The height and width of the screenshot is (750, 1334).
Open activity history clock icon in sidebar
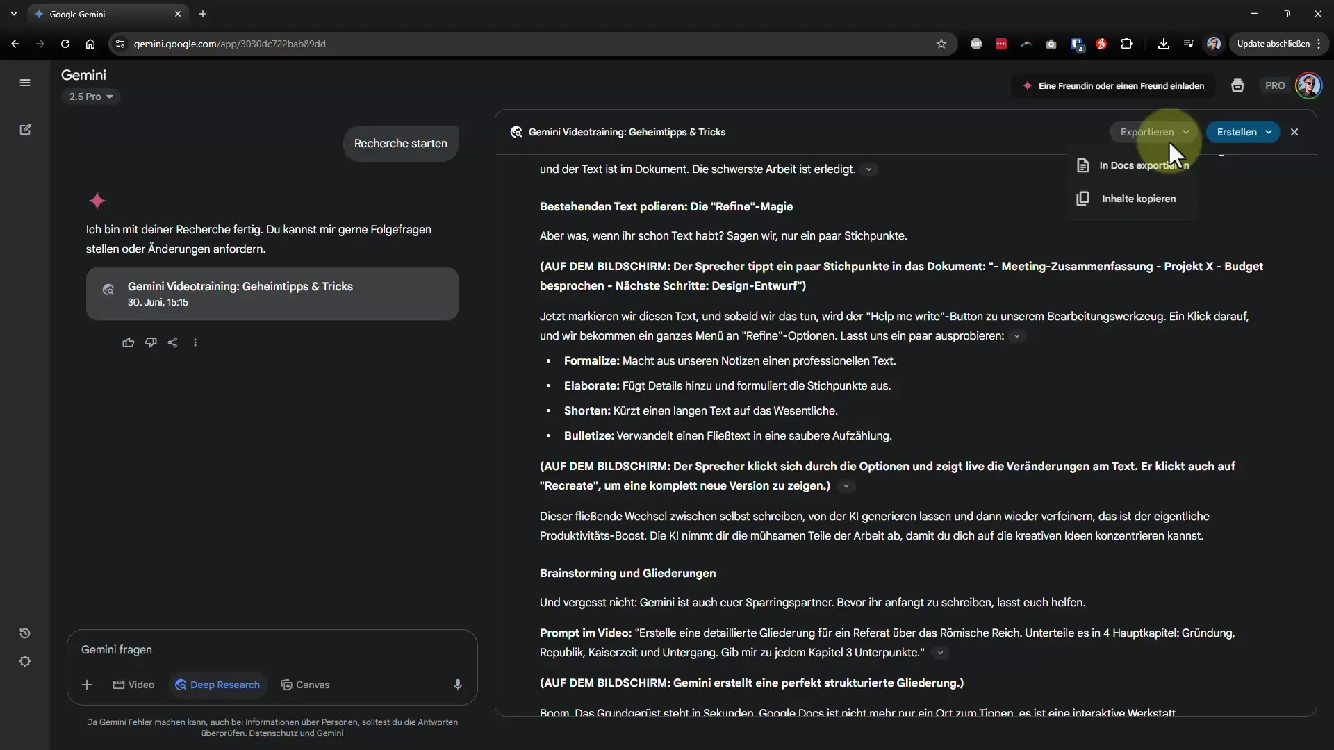pos(25,633)
